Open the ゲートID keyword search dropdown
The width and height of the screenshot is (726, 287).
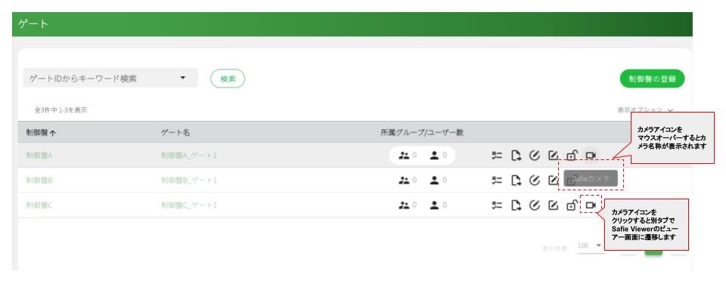click(110, 78)
